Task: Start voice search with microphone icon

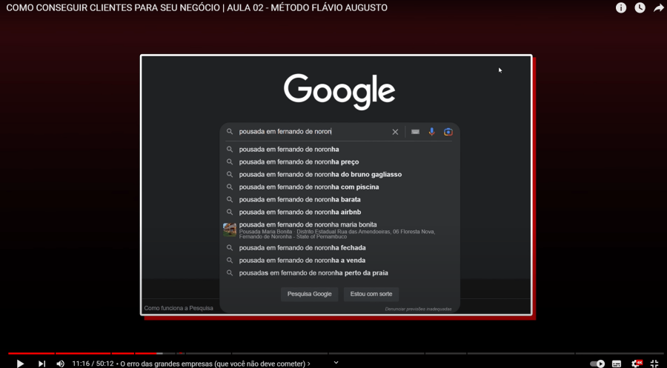Action: click(x=432, y=132)
